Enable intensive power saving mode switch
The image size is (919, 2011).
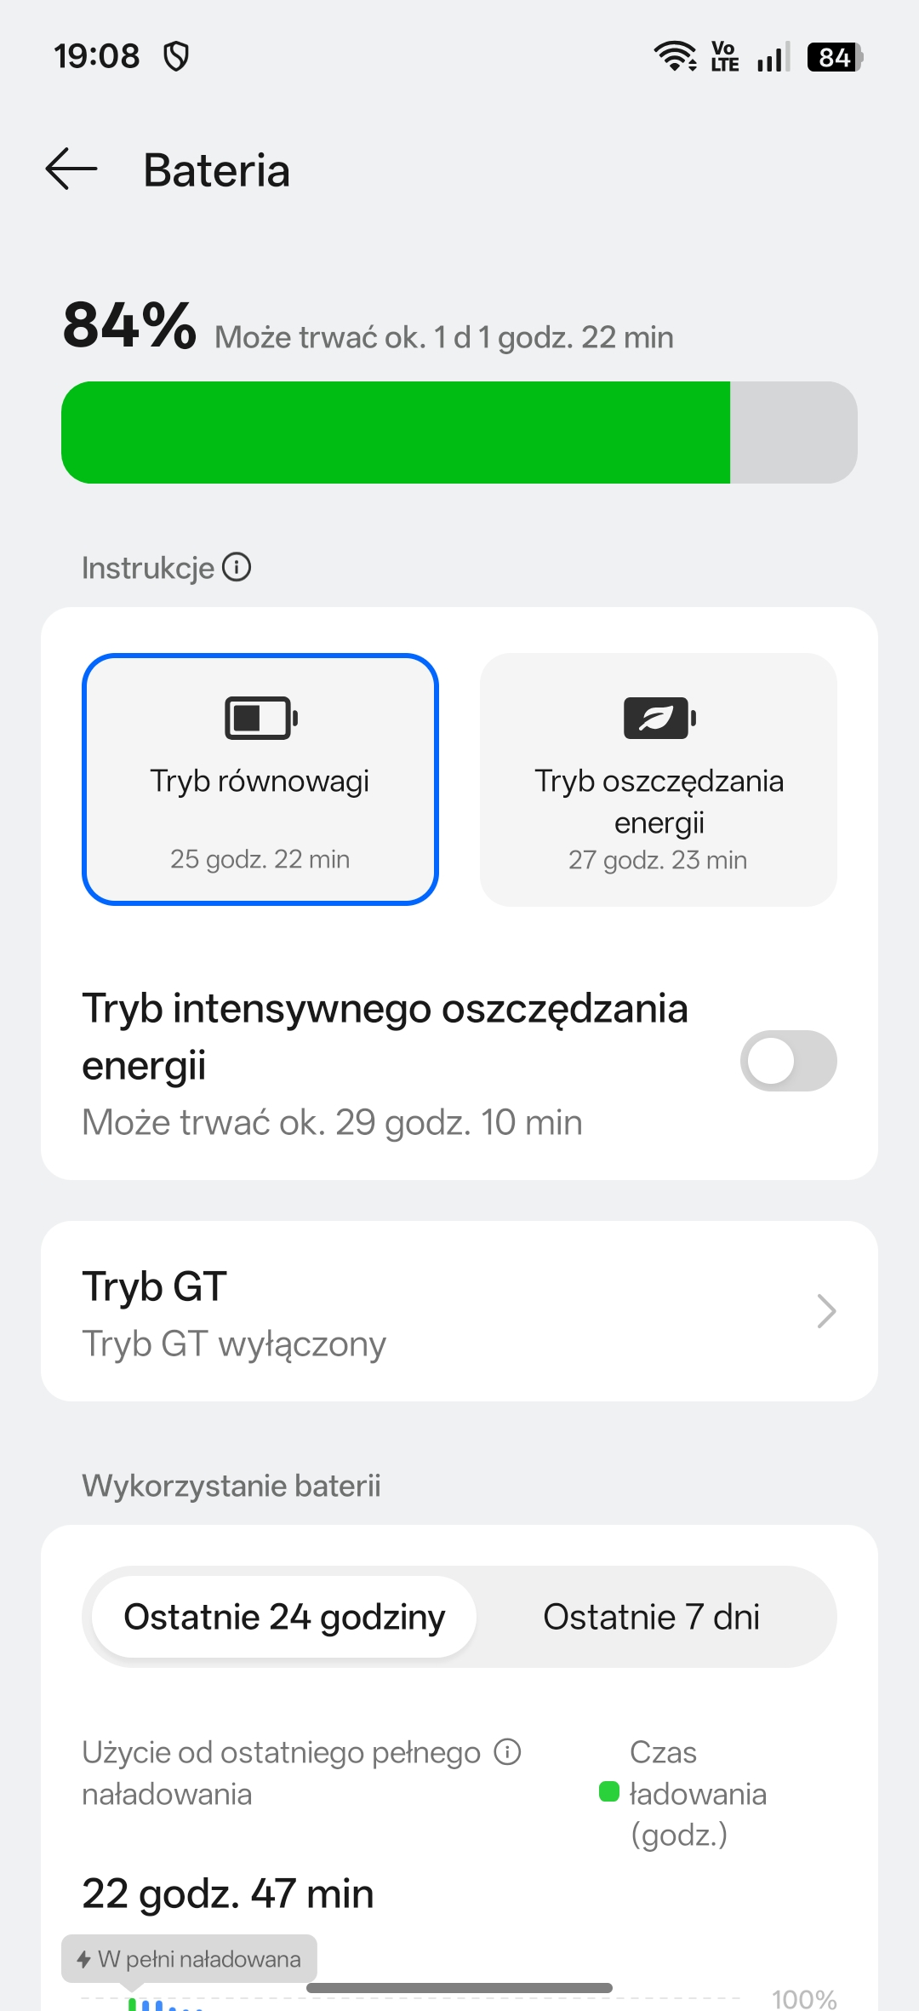point(788,1061)
